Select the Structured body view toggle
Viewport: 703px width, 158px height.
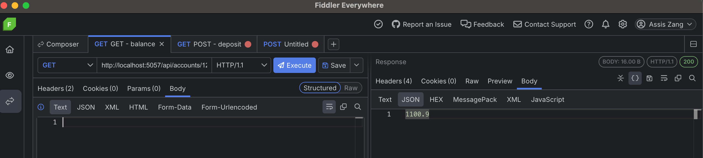(320, 88)
